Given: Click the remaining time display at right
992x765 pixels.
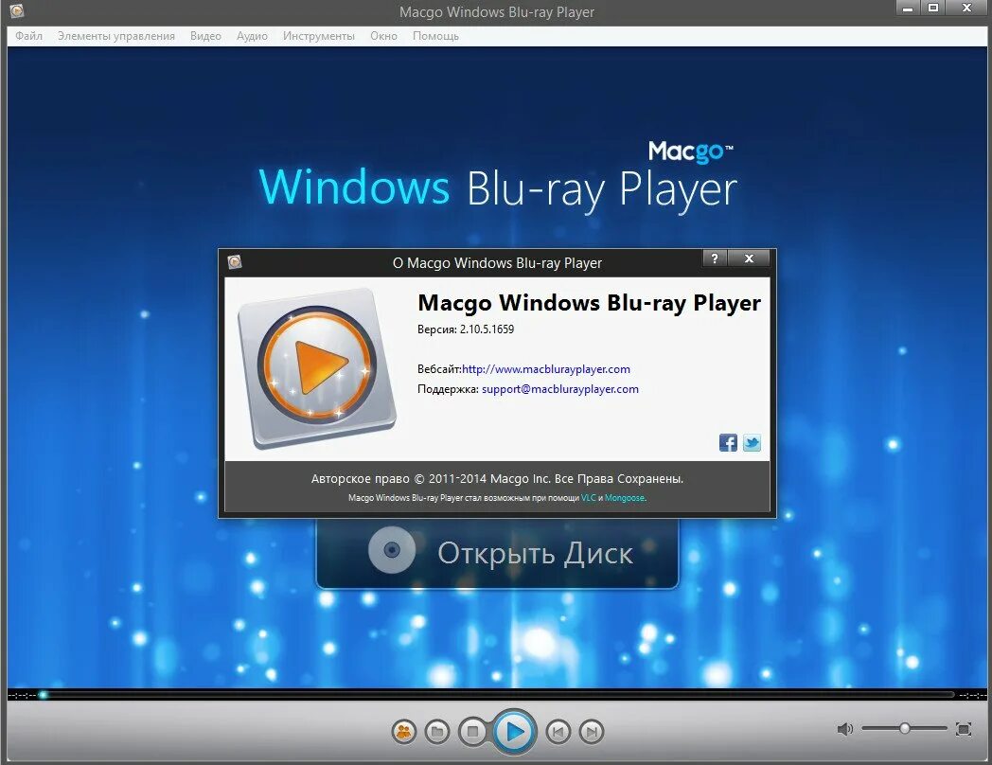Looking at the screenshot, I should (972, 695).
